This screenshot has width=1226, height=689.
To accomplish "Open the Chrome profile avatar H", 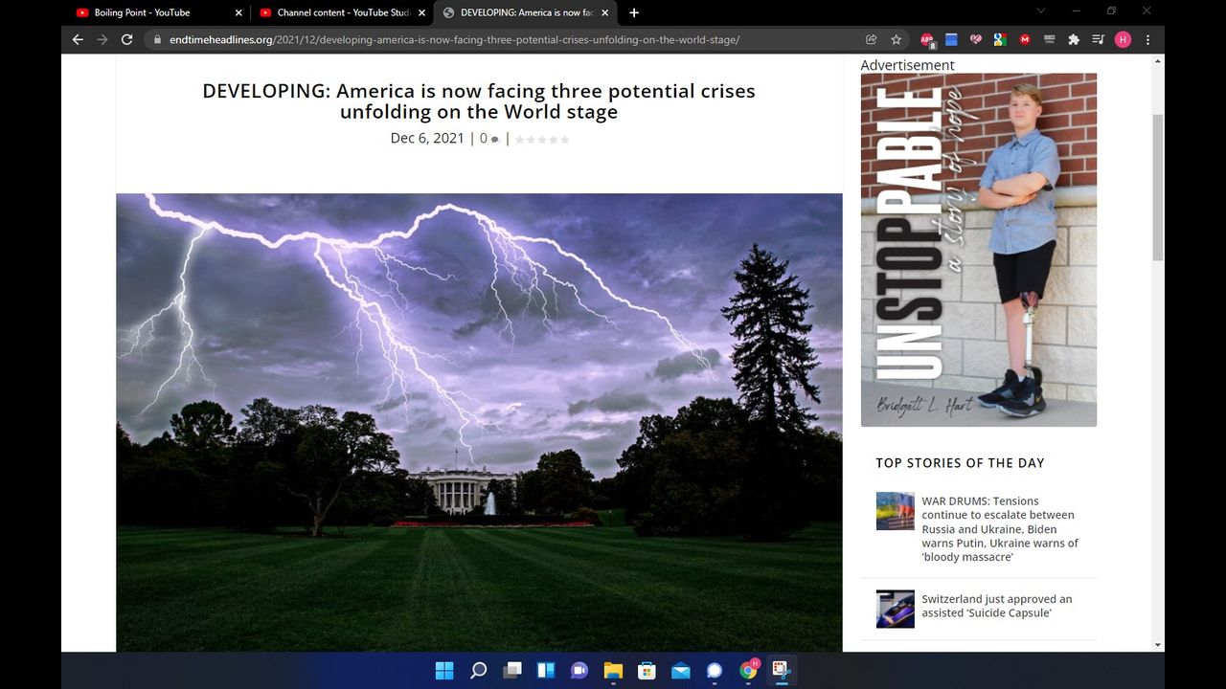I will [1123, 39].
